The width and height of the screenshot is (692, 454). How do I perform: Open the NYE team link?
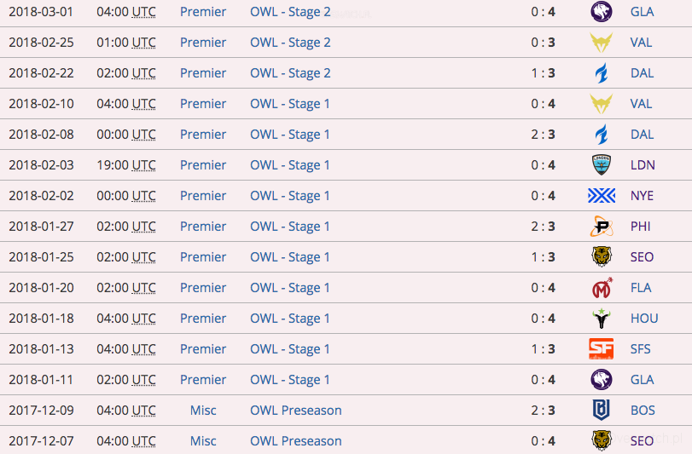(x=643, y=196)
